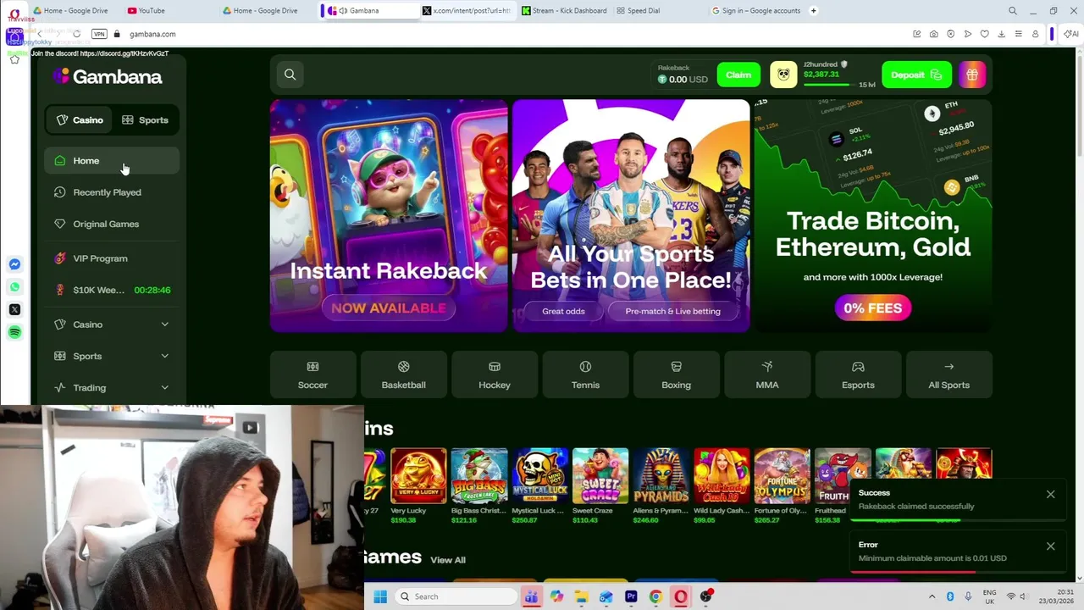Open the Gambana search box
The width and height of the screenshot is (1084, 610).
(x=290, y=75)
